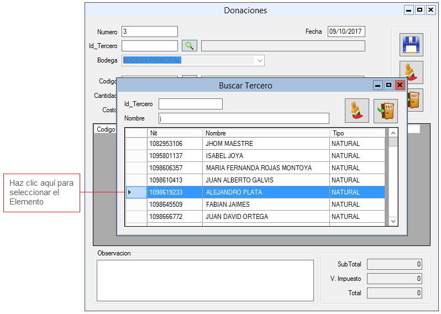
Task: Sort by the Nombre column header
Action: 265,133
